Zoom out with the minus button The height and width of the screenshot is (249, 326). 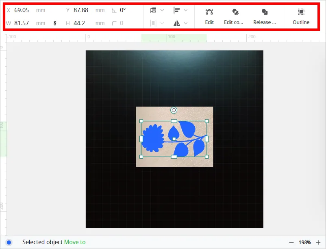[291, 242]
